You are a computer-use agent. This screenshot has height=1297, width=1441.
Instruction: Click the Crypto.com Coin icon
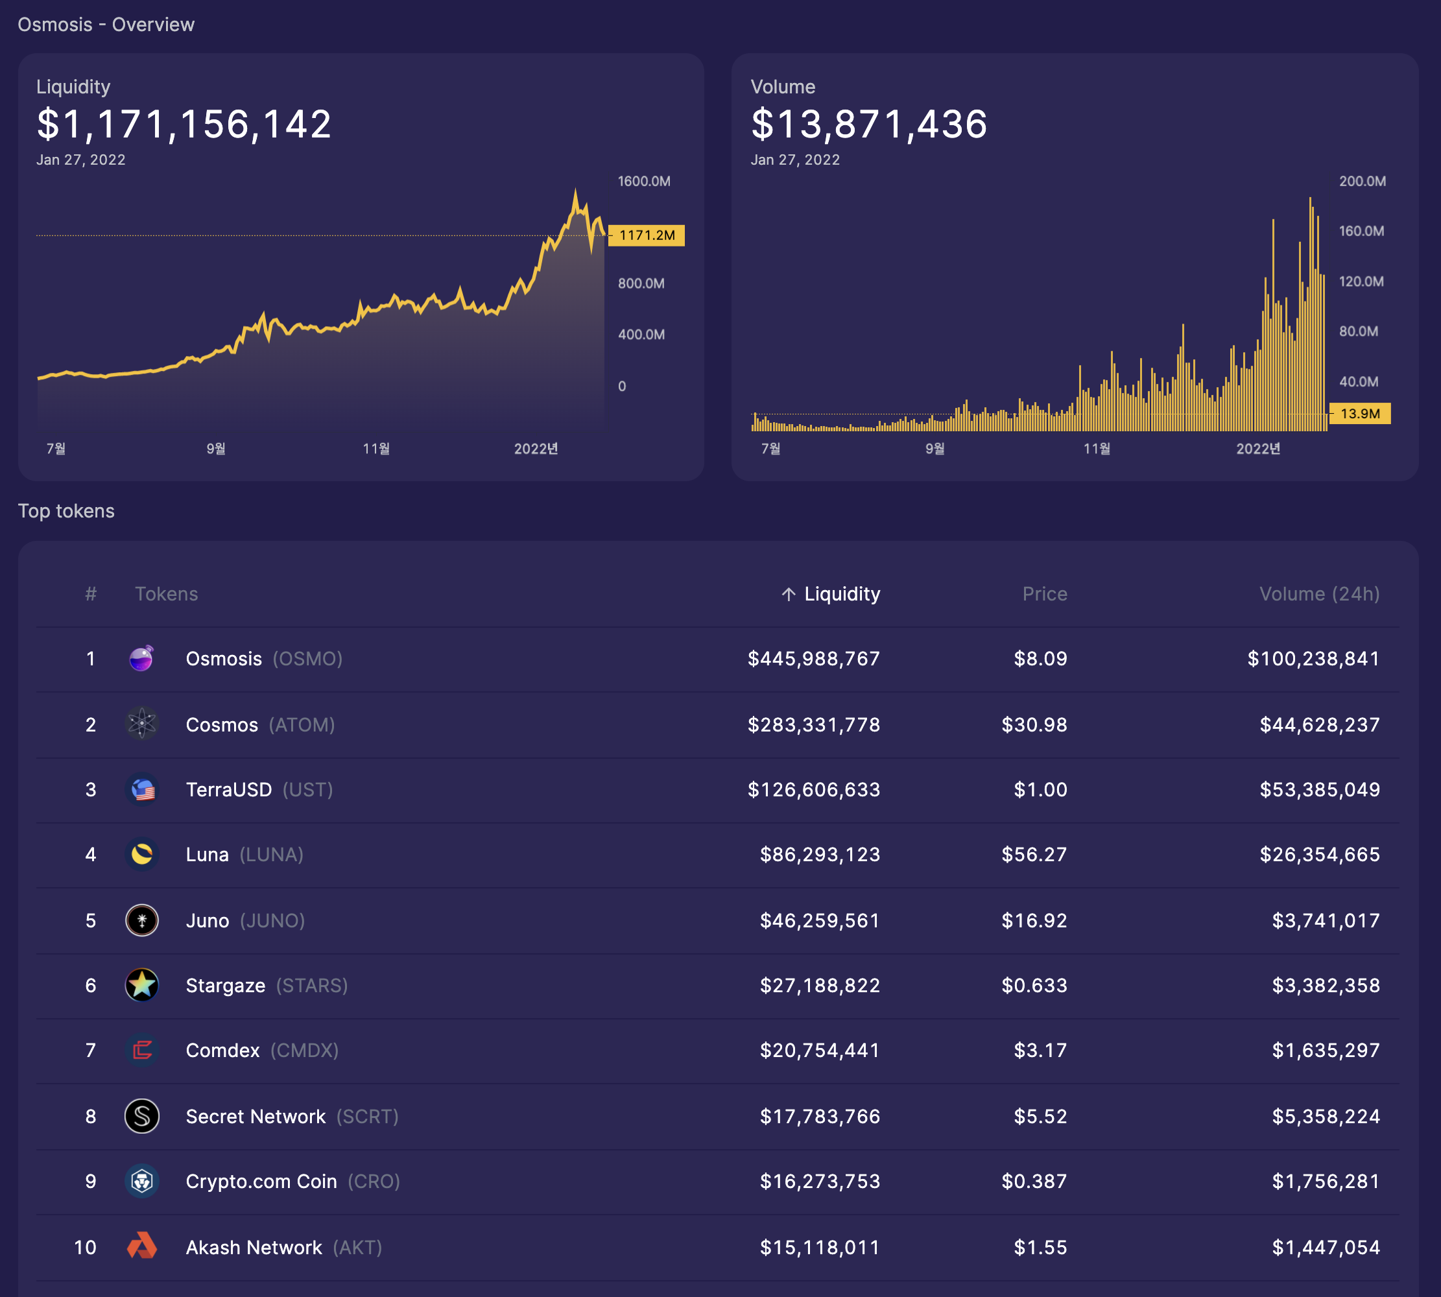coord(142,1182)
